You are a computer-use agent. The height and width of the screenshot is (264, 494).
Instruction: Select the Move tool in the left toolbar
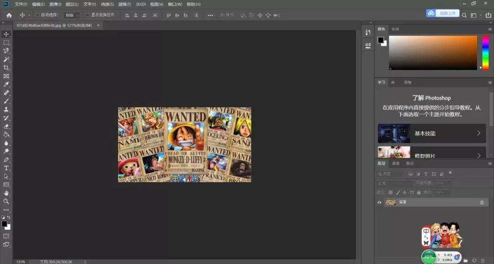click(x=6, y=34)
